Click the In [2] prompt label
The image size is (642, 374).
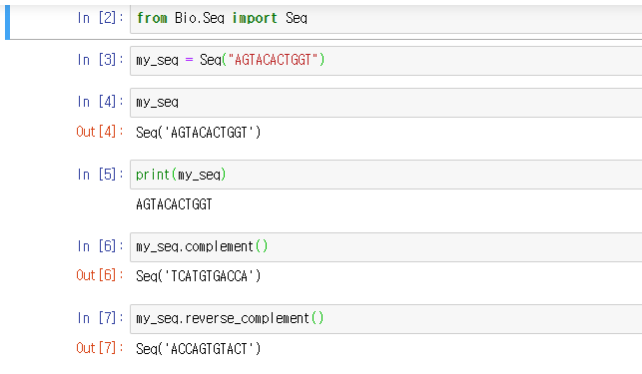point(100,18)
